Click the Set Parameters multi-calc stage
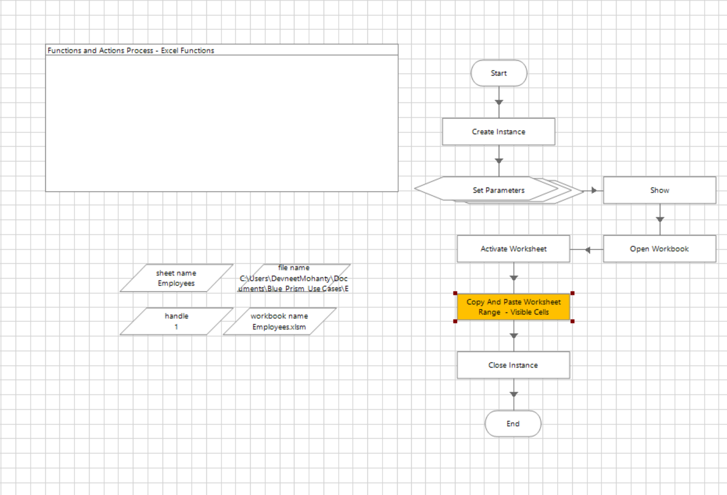 [499, 190]
